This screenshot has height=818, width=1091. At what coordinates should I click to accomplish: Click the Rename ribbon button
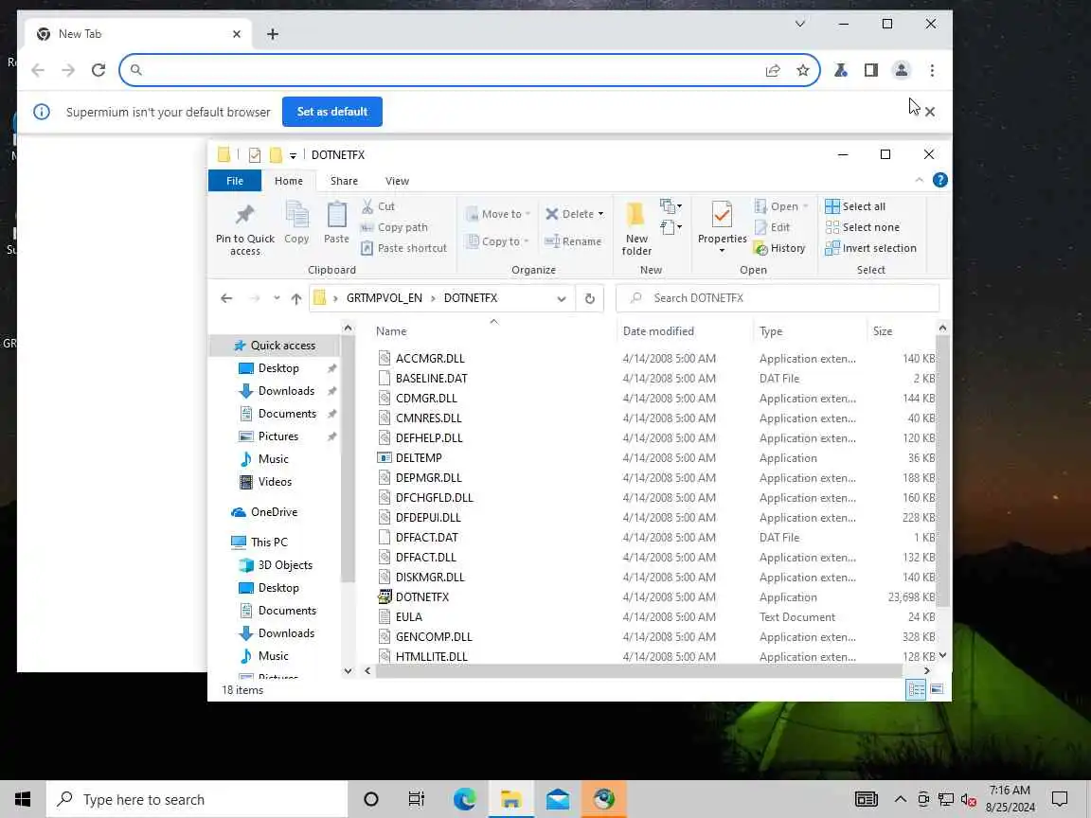573,241
